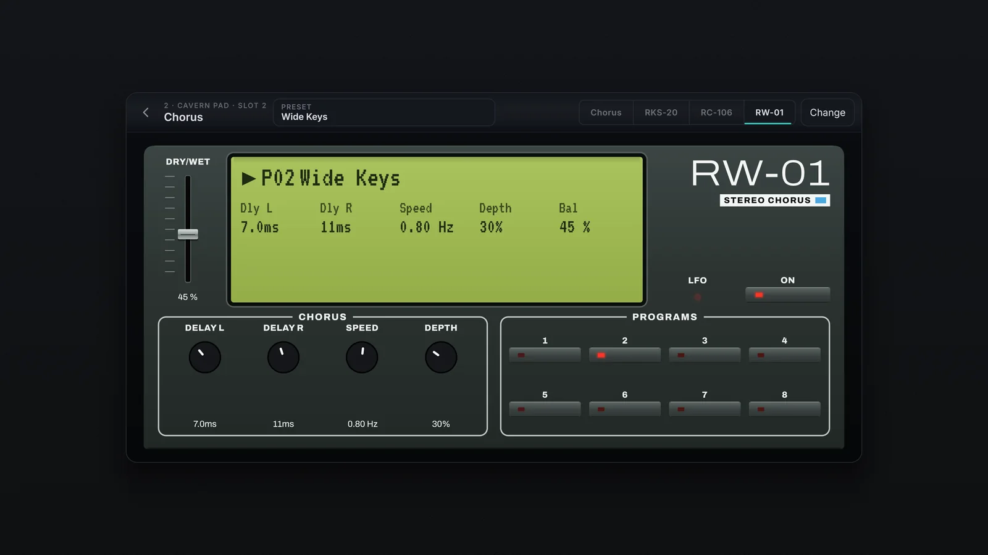The height and width of the screenshot is (555, 988).
Task: Select program button 5
Action: 545,409
